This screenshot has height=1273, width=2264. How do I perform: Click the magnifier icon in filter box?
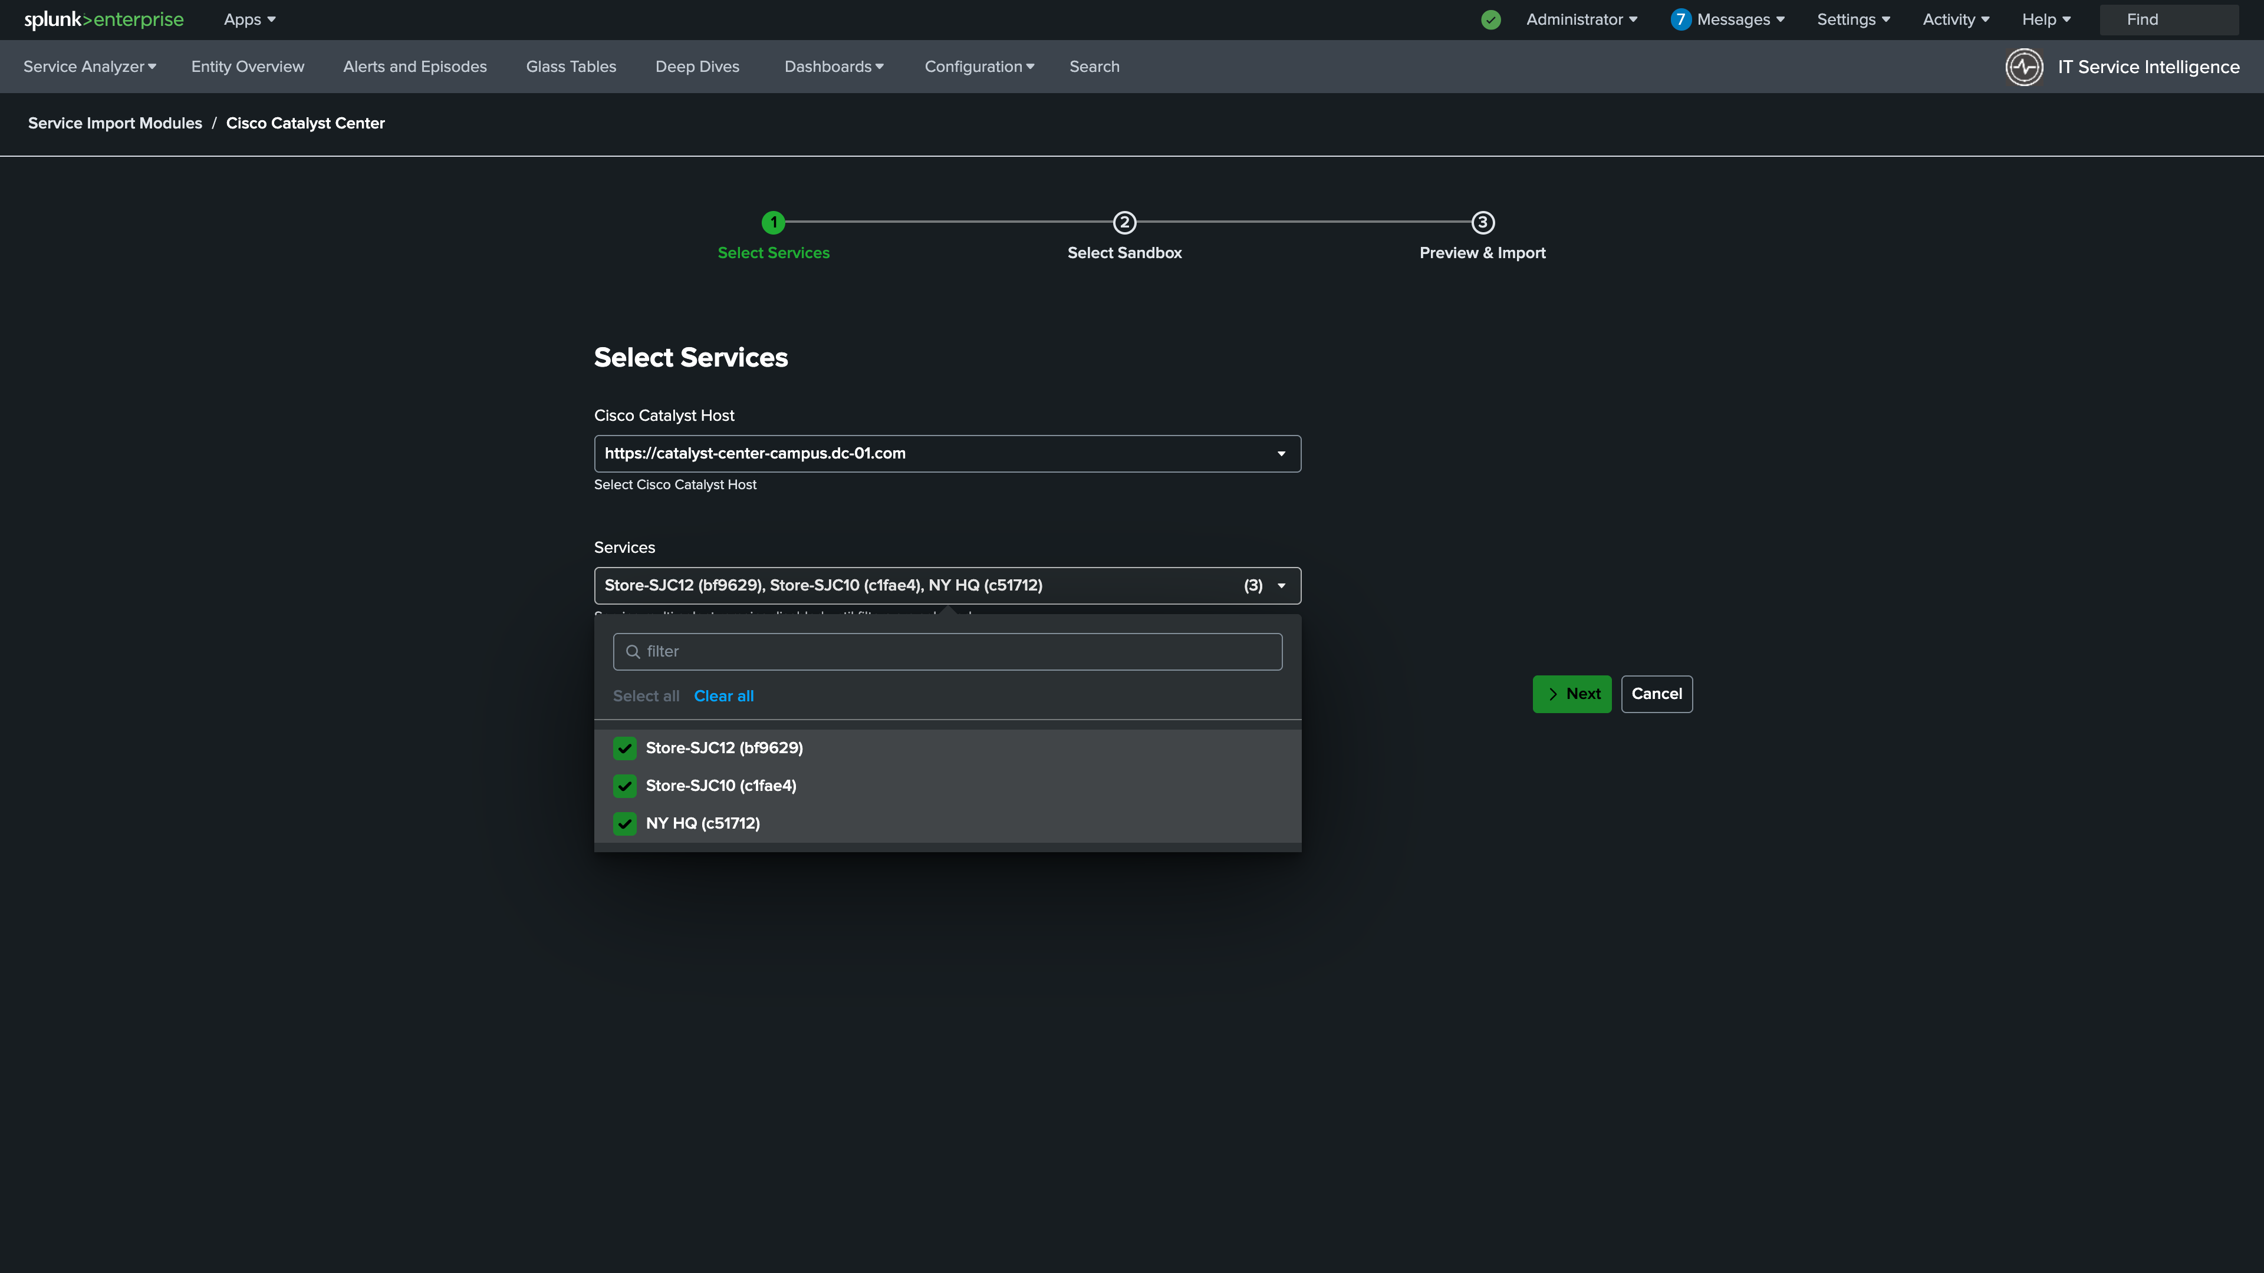[x=633, y=652]
